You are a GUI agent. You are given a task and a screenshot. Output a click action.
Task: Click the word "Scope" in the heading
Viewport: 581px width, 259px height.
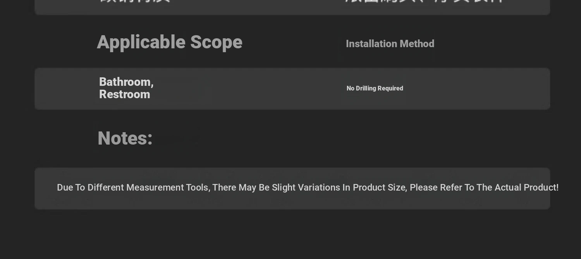point(216,43)
